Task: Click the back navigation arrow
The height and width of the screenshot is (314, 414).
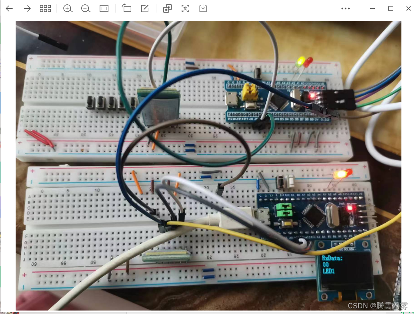Action: tap(9, 8)
